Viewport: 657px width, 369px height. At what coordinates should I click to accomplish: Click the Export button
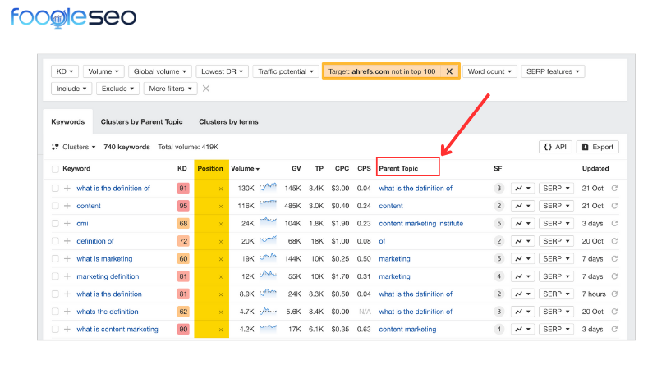click(597, 147)
